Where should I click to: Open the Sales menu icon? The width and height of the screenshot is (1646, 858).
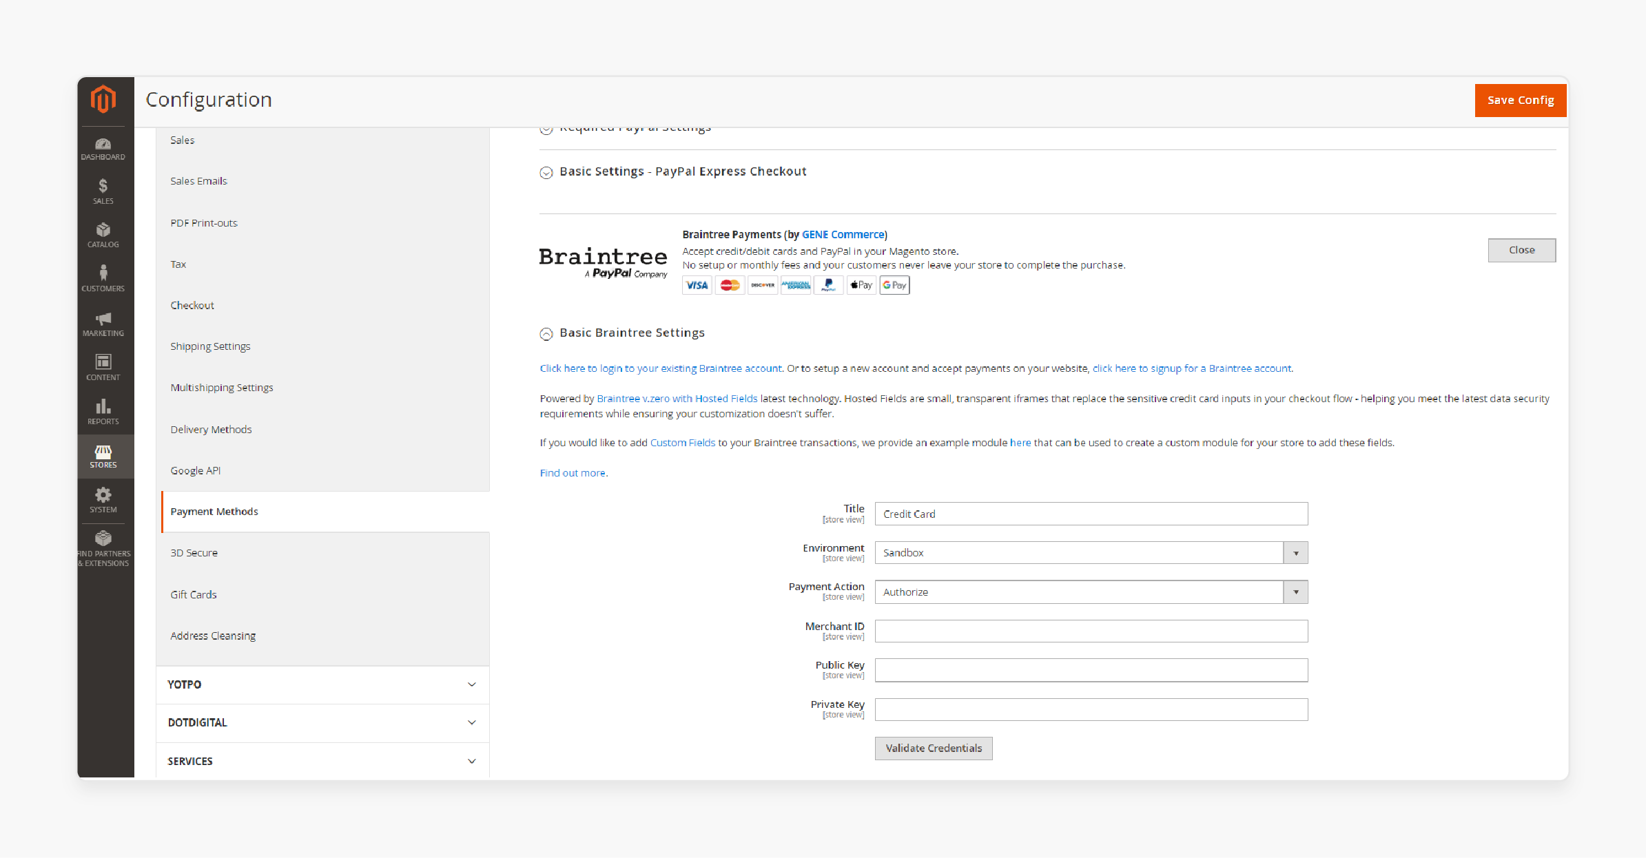(x=103, y=191)
